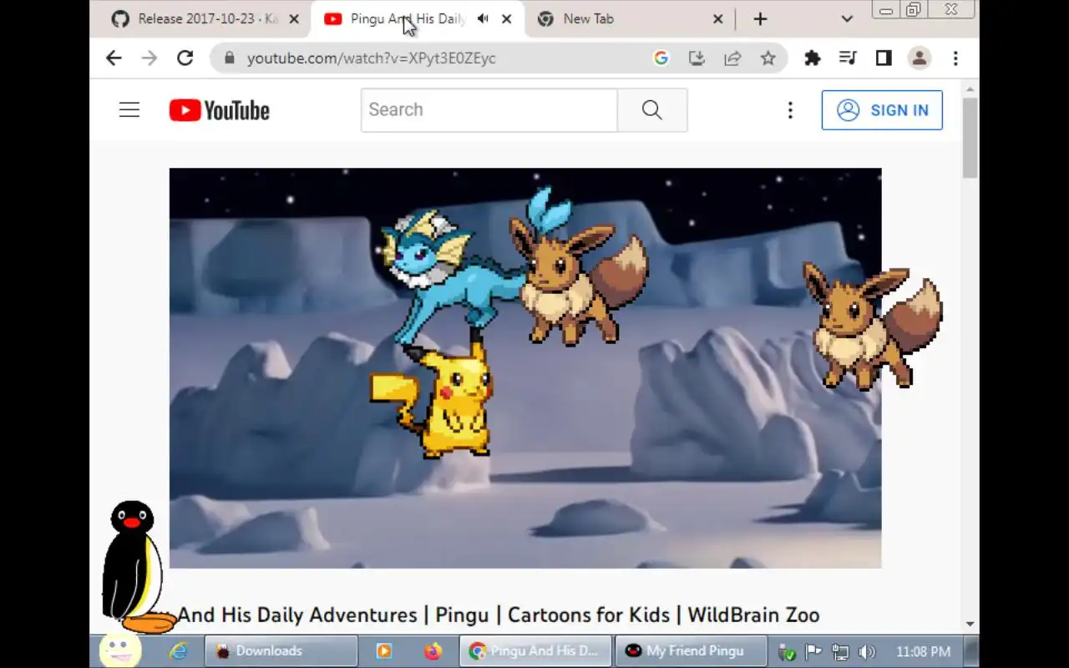Close the Pingu YouTube tab
Screen dimensions: 1069x668
(506, 19)
